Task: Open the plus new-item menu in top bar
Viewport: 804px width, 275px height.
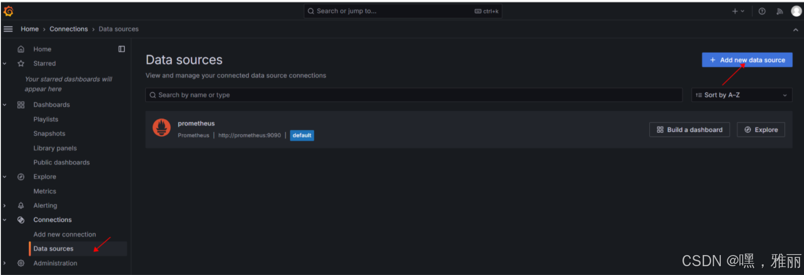Action: coord(738,11)
